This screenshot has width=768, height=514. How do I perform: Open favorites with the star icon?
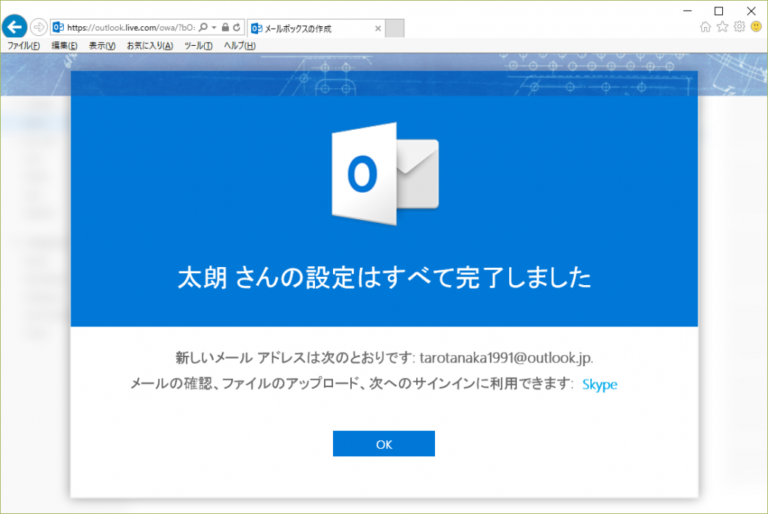(722, 27)
